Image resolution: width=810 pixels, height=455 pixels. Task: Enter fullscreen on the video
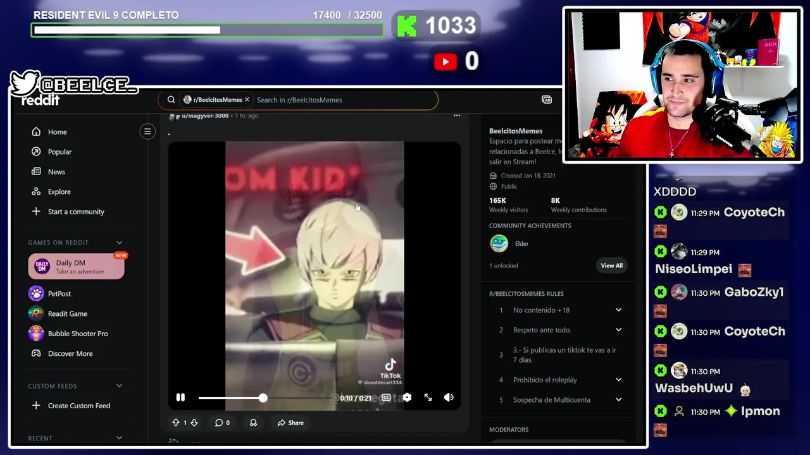point(428,397)
